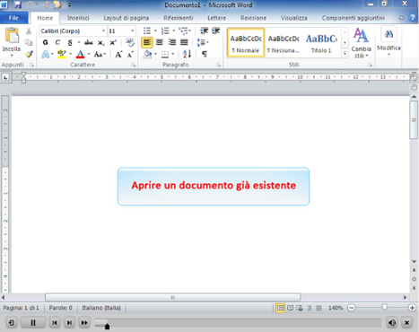
Task: Click the tab selector at ruler corner
Action: point(5,77)
